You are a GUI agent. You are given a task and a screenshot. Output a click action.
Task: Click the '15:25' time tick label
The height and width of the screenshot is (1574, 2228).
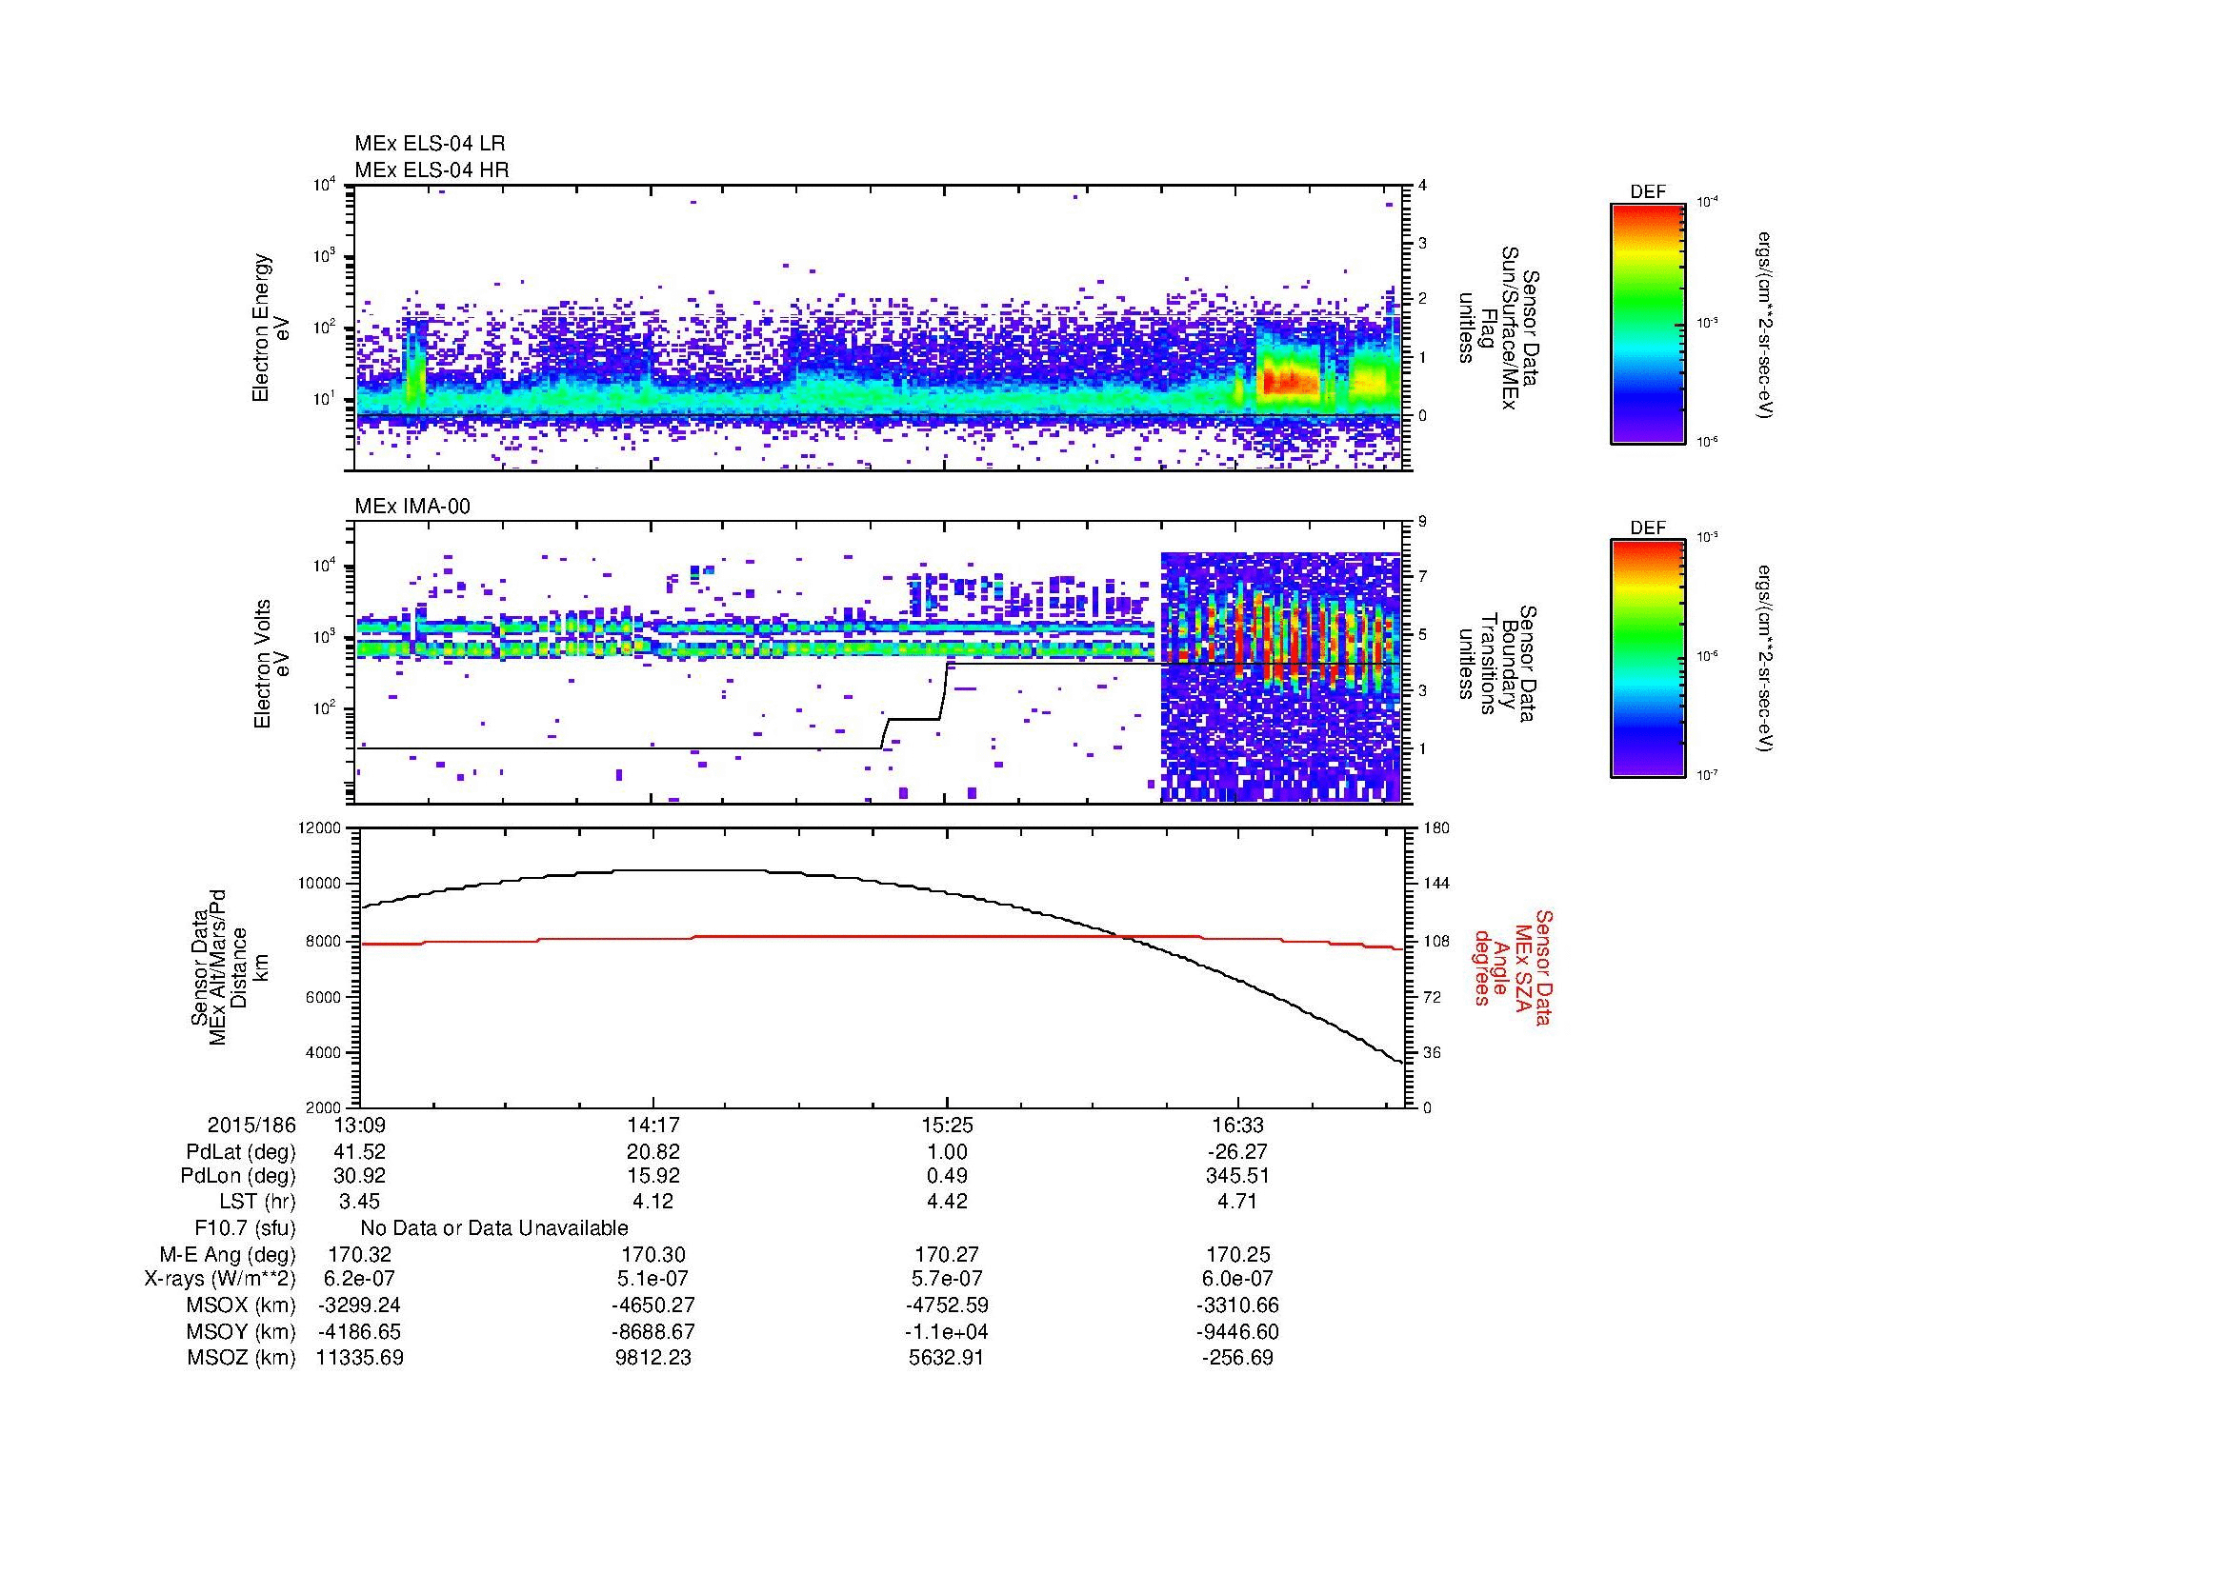tap(947, 1126)
